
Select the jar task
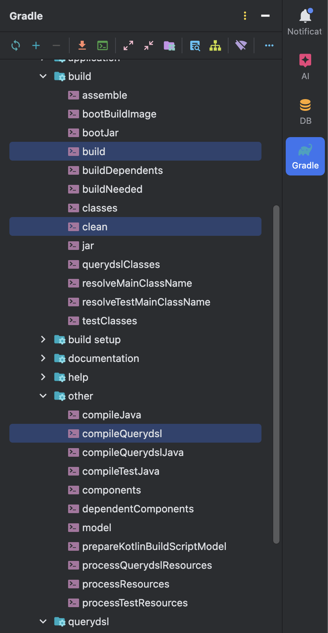[x=135, y=246]
